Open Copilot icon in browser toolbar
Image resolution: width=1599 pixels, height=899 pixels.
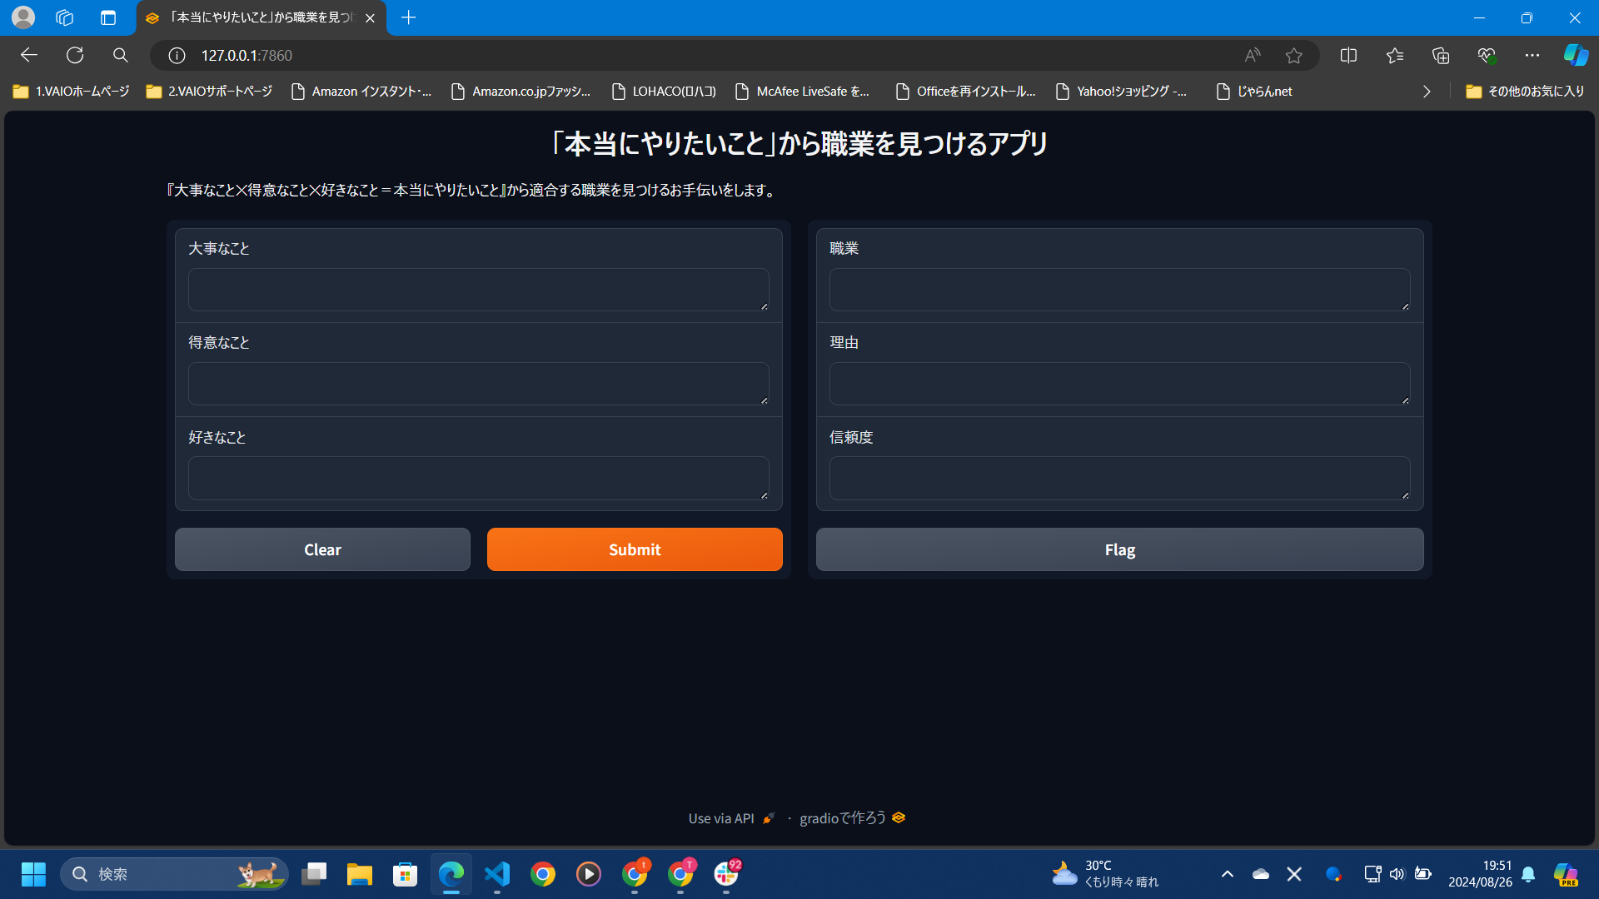tap(1575, 55)
